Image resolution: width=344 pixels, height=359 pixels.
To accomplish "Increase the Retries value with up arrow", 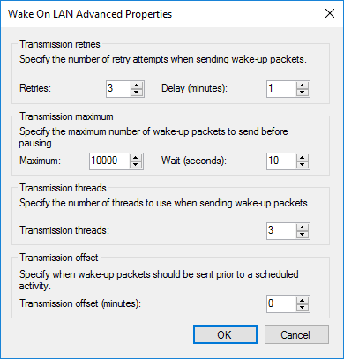I will point(137,86).
